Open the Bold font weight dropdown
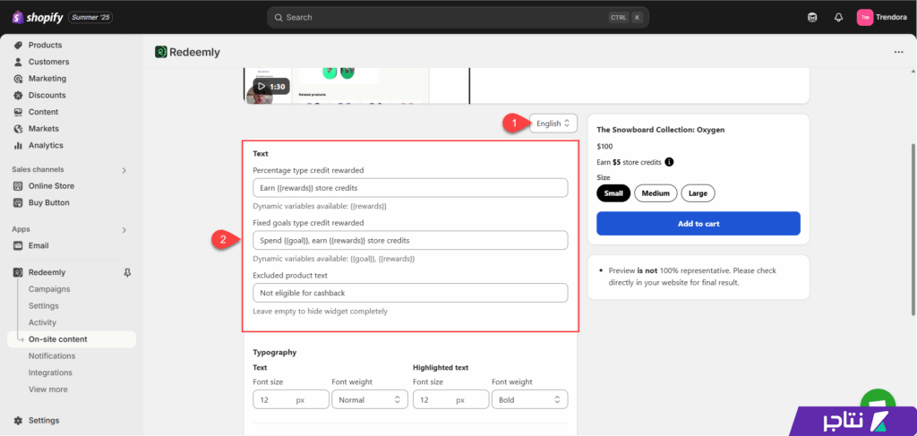917x436 pixels. click(x=530, y=400)
